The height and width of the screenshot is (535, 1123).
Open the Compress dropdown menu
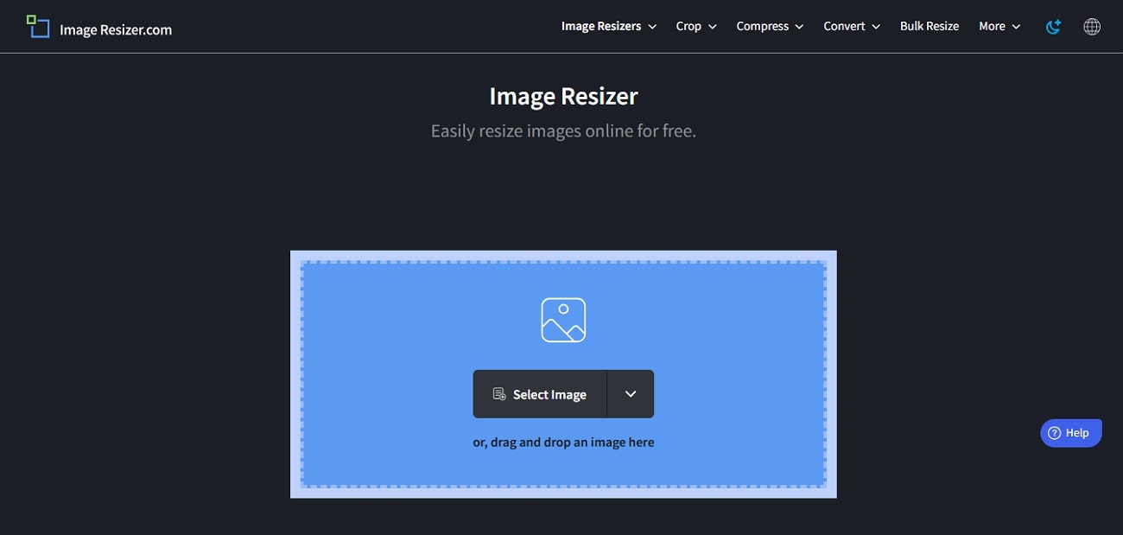coord(770,26)
